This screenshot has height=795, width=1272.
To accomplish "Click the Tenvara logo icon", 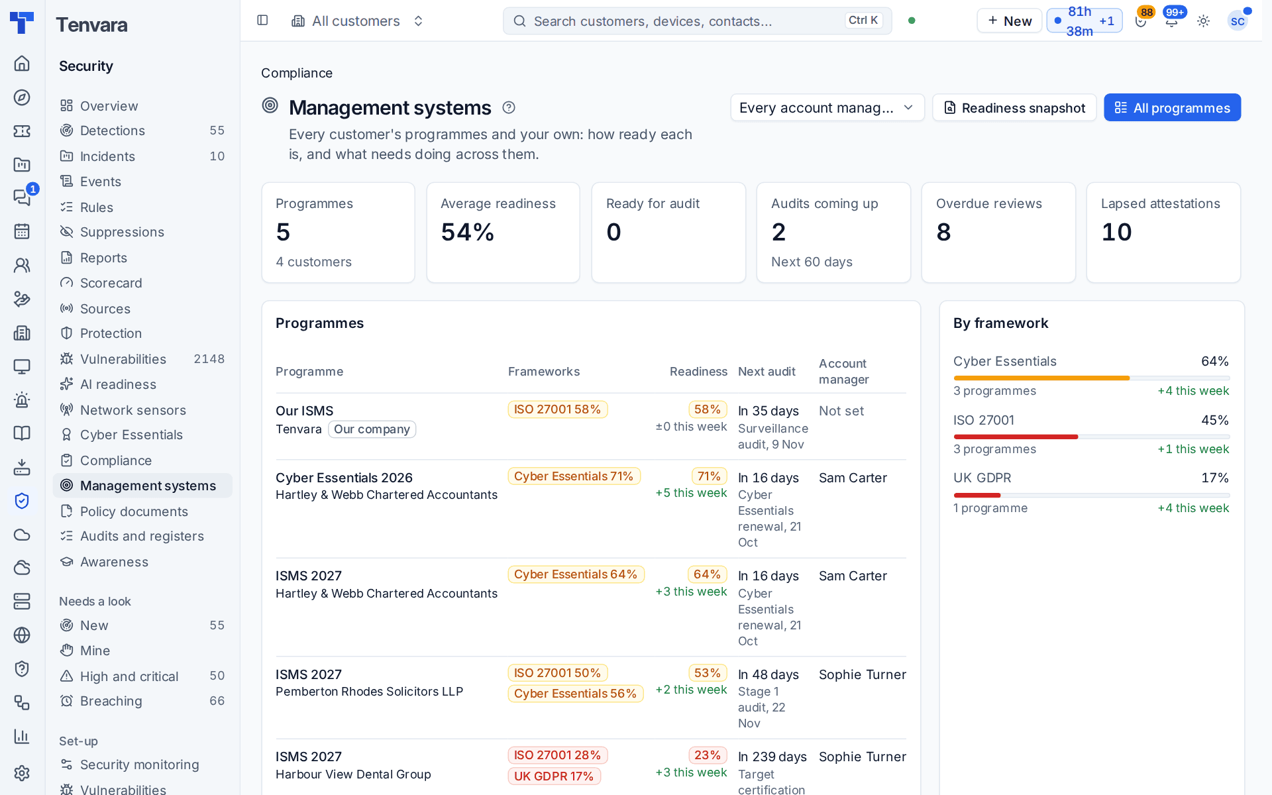I will [22, 22].
